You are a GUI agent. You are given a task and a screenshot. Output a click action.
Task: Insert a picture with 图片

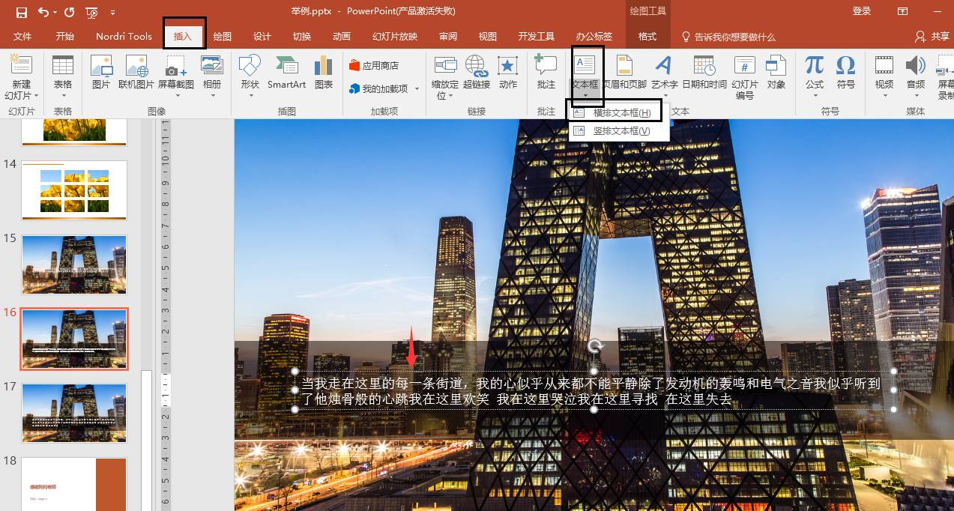coord(100,72)
